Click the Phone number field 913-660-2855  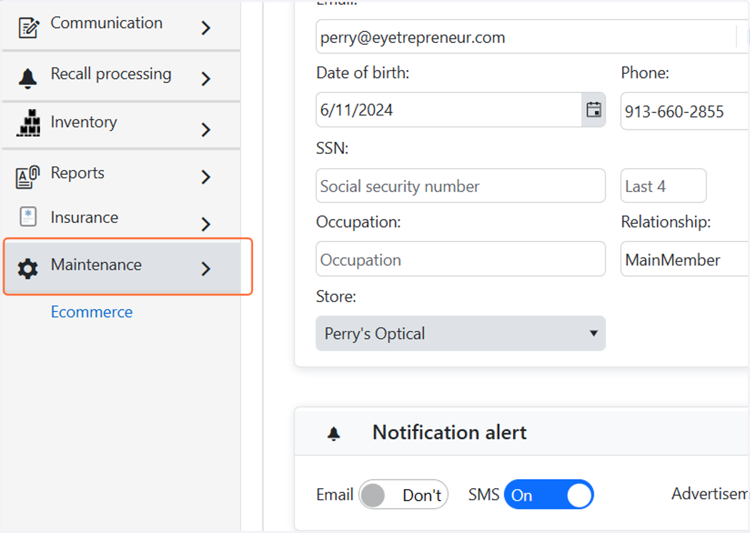[685, 111]
